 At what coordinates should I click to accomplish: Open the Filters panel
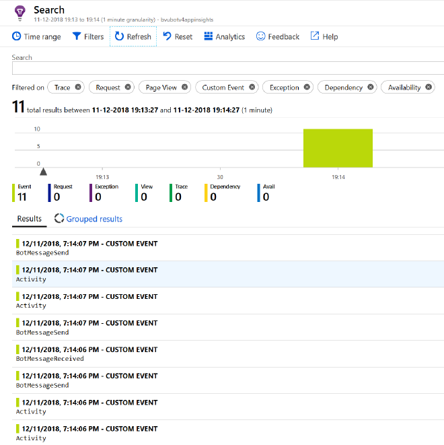pos(88,36)
